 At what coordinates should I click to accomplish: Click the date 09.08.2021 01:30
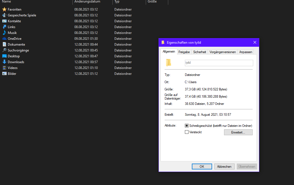86,38
